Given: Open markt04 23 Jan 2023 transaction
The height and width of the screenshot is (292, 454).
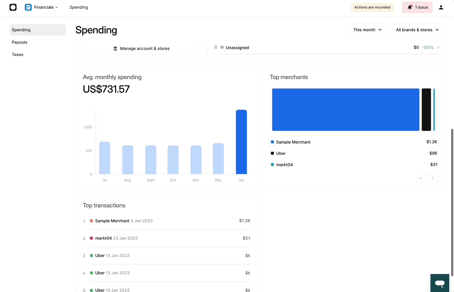Looking at the screenshot, I should coord(166,238).
